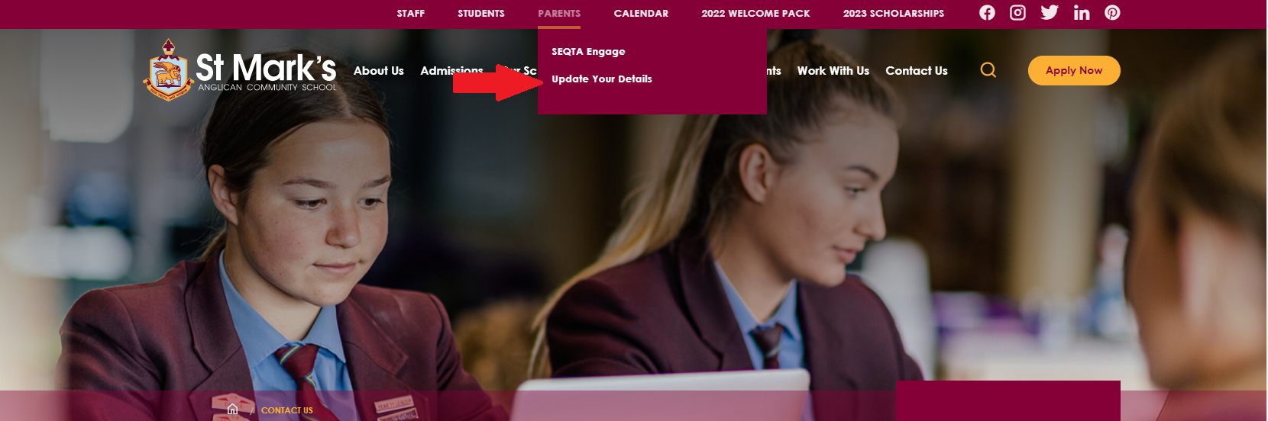The height and width of the screenshot is (421, 1268).
Task: Open the Calendar link
Action: pos(641,14)
